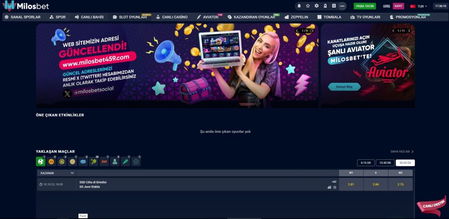Open settings gear icon in header
Viewport: 449px width, 219px height.
317,6
